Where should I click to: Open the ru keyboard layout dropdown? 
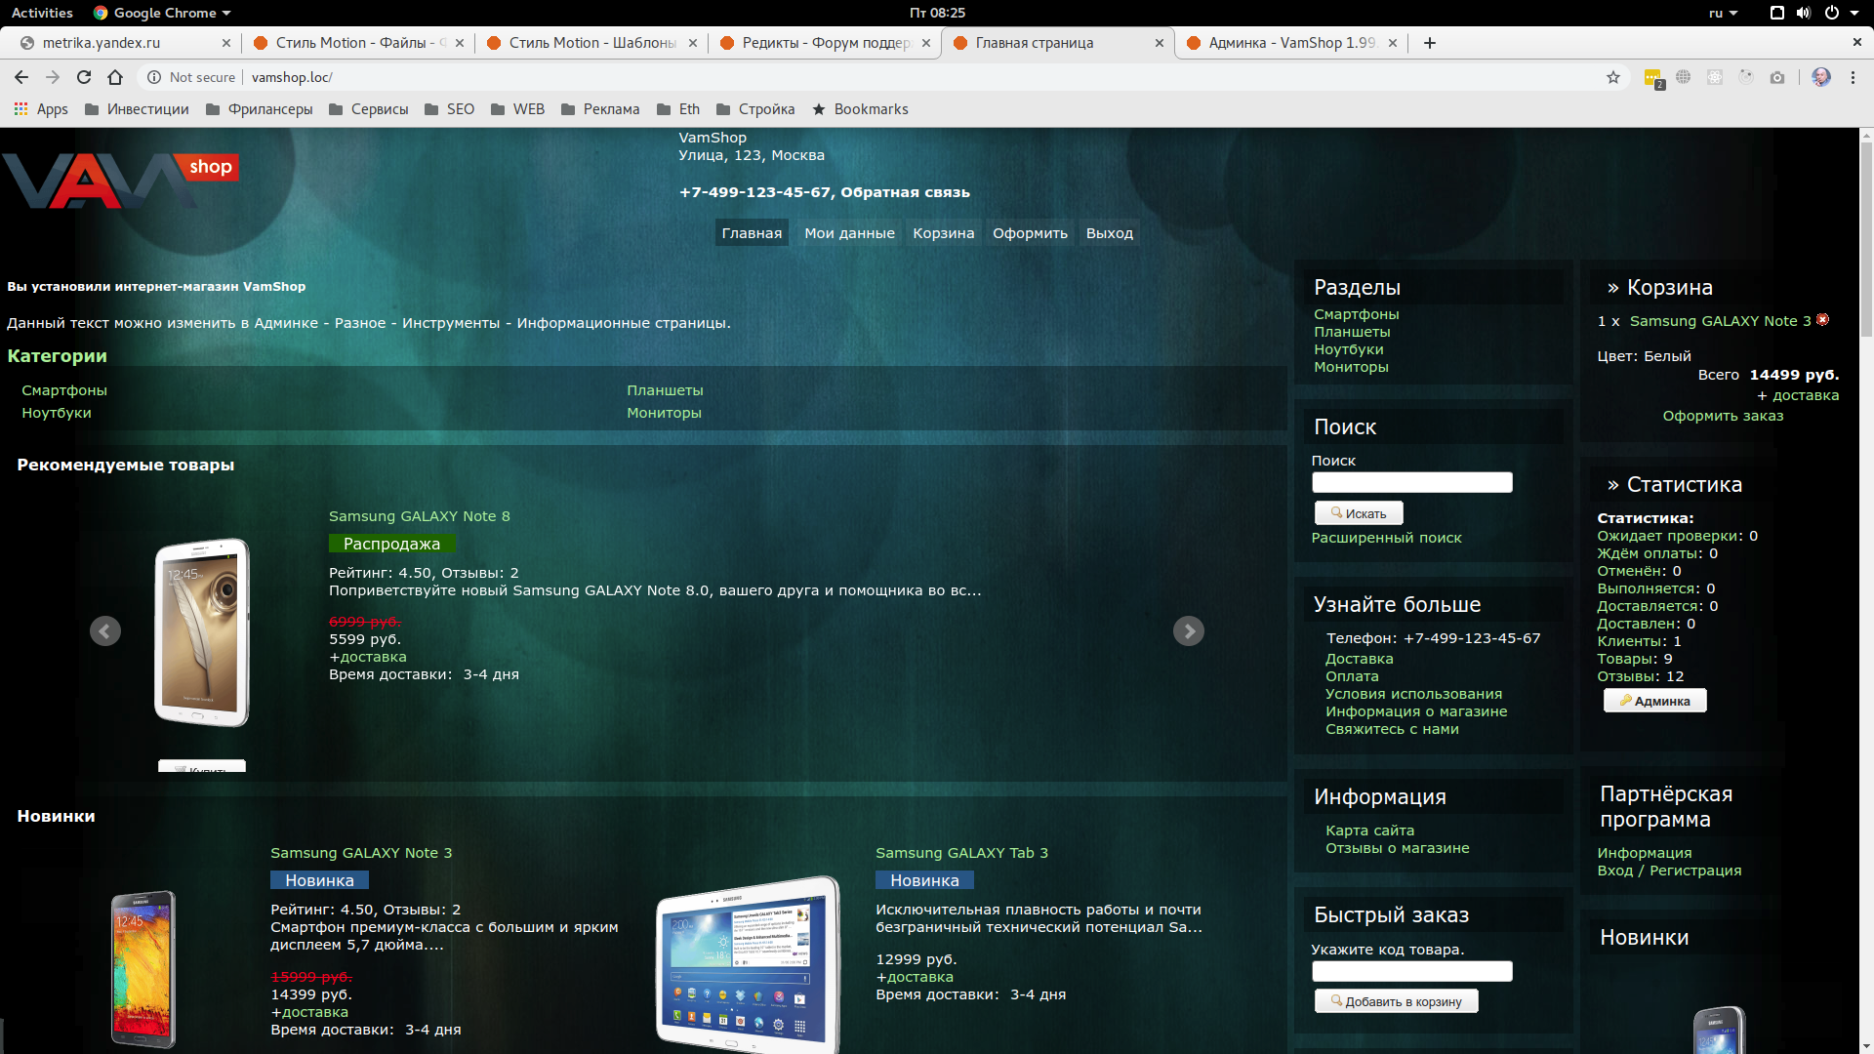pyautogui.click(x=1723, y=13)
